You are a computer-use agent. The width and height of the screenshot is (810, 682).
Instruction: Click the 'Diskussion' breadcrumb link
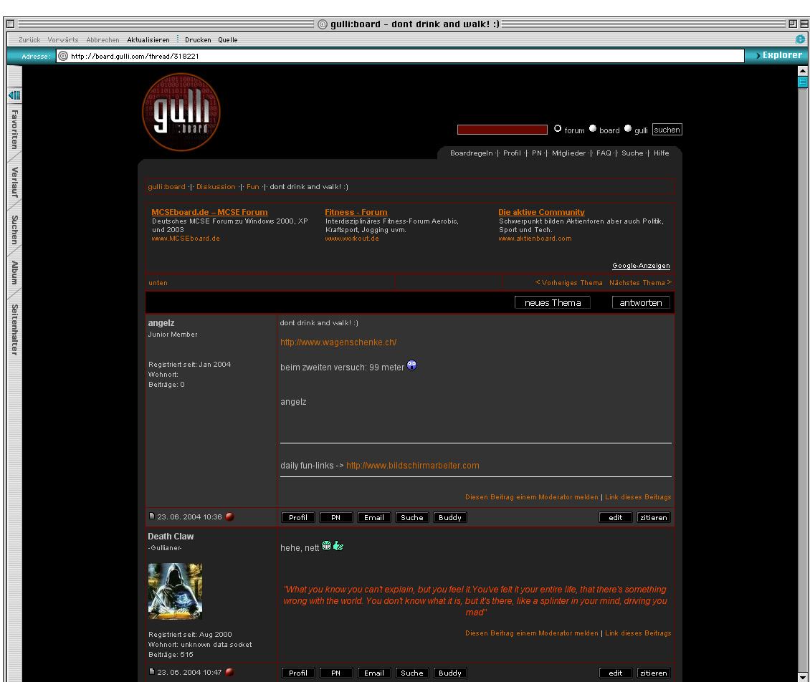point(216,187)
